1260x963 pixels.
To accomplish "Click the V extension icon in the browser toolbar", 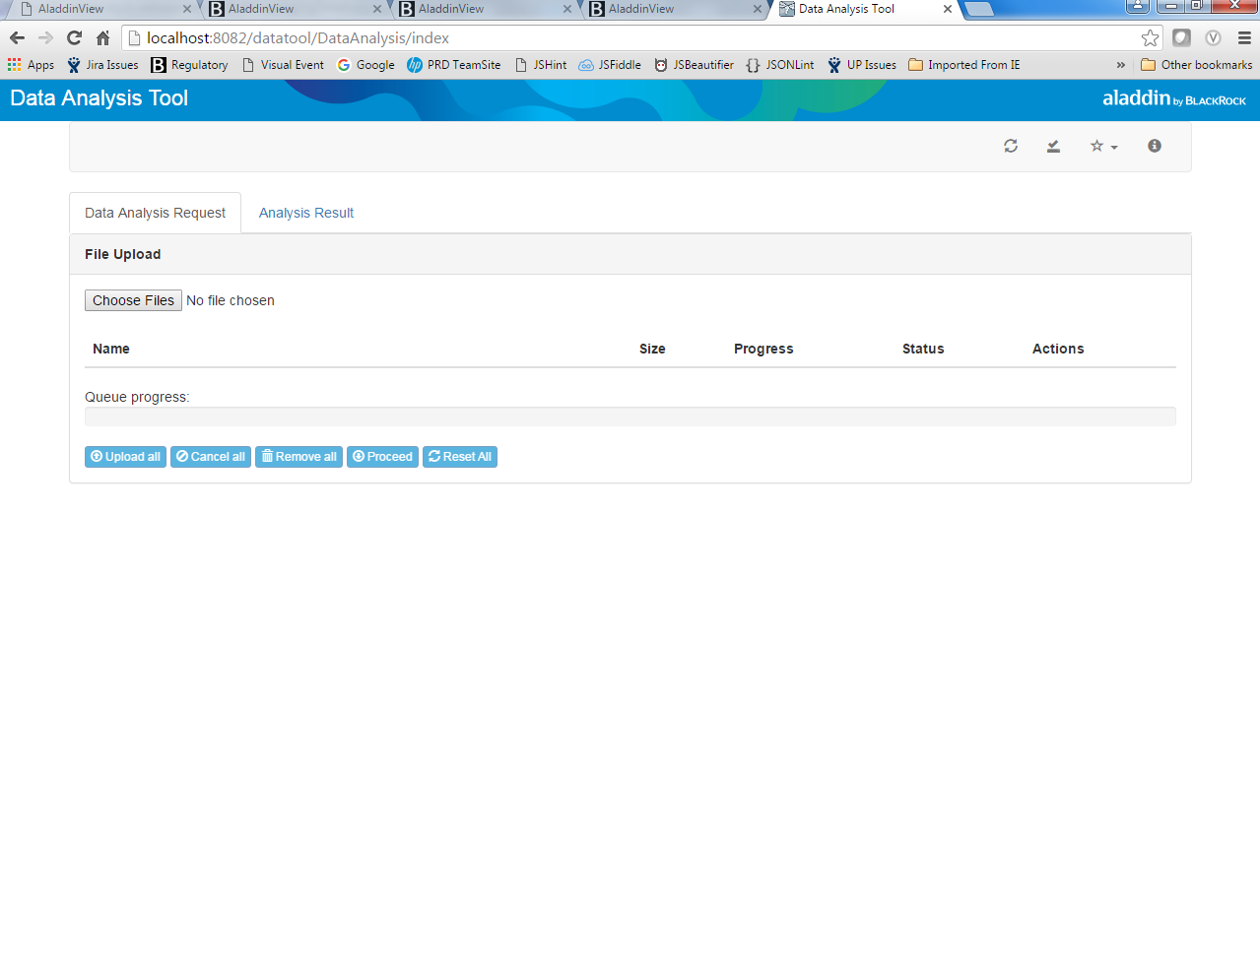I will (1213, 37).
